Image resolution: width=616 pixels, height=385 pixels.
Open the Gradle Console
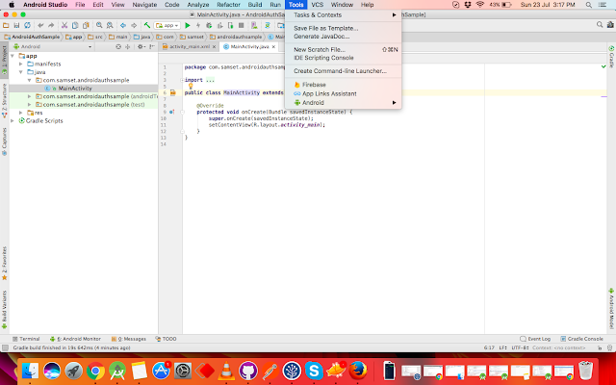pyautogui.click(x=581, y=339)
